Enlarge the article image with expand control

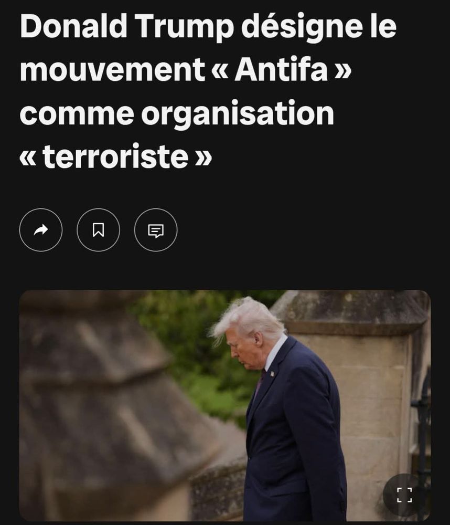tap(404, 495)
